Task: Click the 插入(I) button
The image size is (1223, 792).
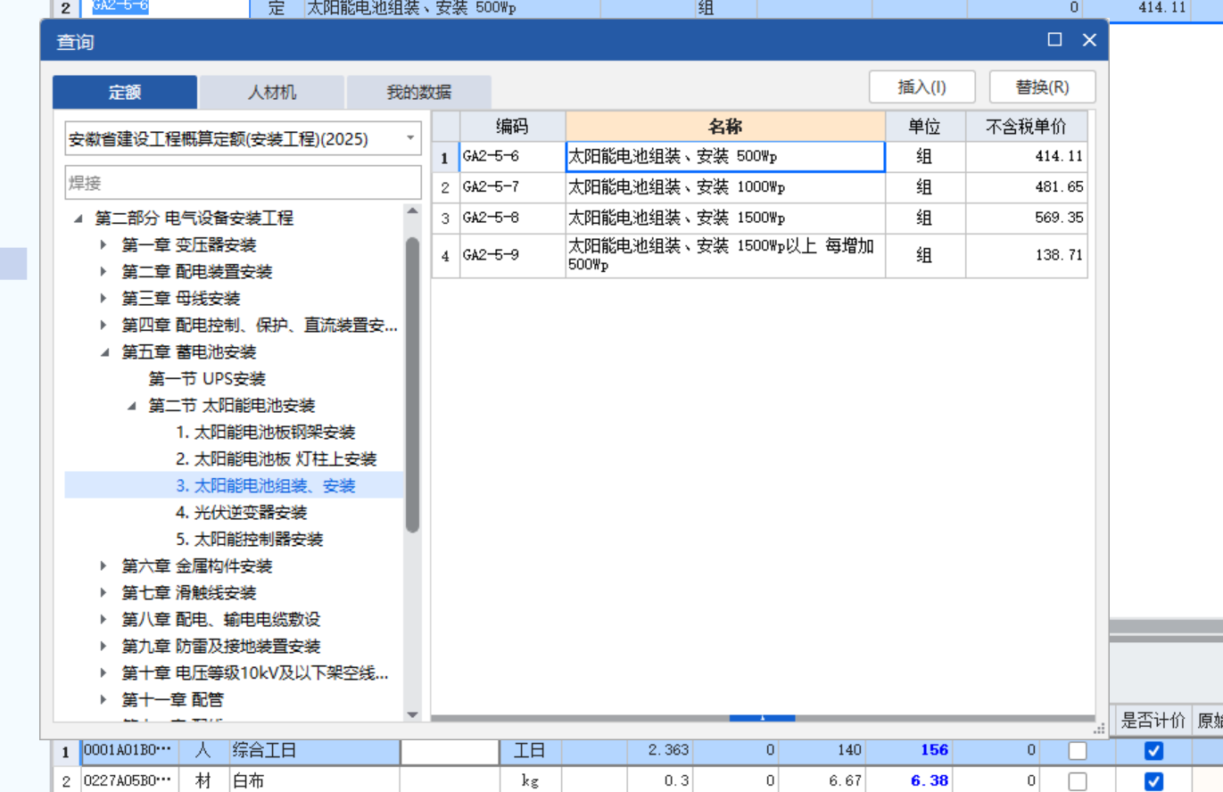Action: (921, 87)
